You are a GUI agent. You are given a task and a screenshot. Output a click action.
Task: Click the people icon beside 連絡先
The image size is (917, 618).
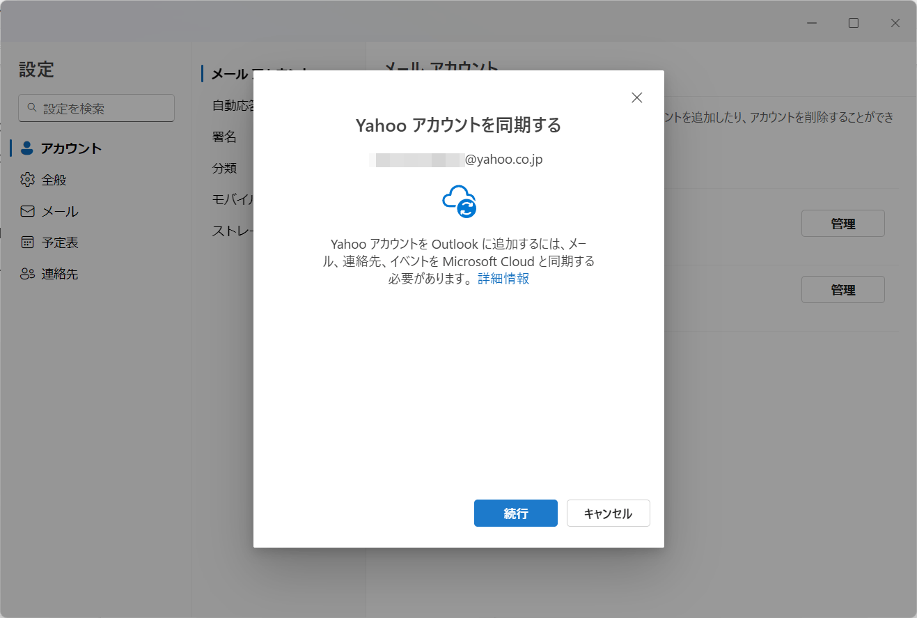[x=27, y=274]
